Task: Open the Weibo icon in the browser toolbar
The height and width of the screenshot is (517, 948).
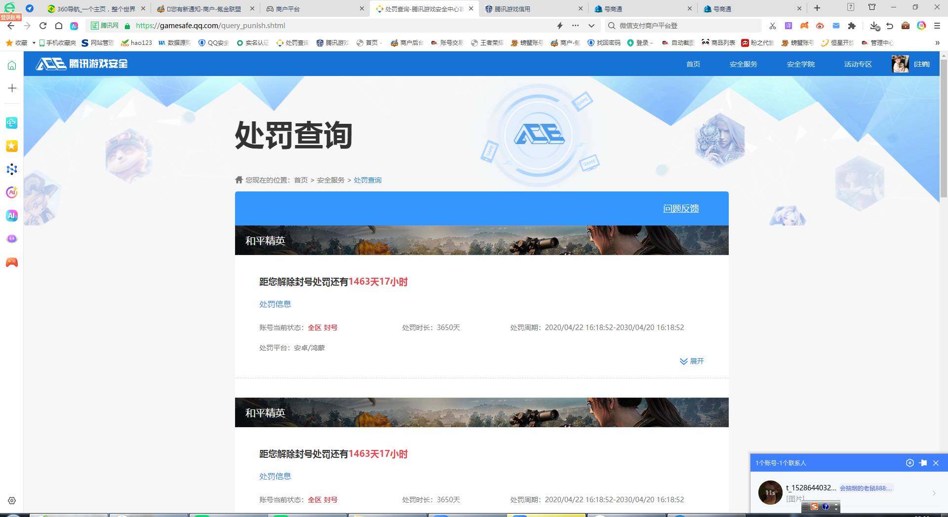Action: tap(820, 26)
